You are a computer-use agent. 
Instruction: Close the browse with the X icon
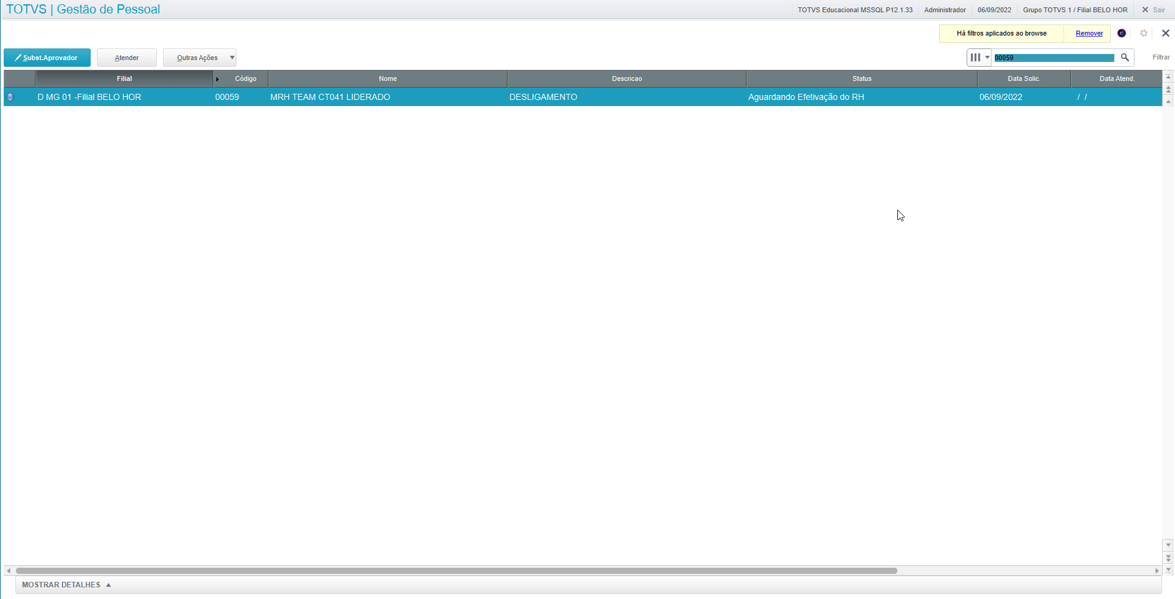[x=1166, y=33]
